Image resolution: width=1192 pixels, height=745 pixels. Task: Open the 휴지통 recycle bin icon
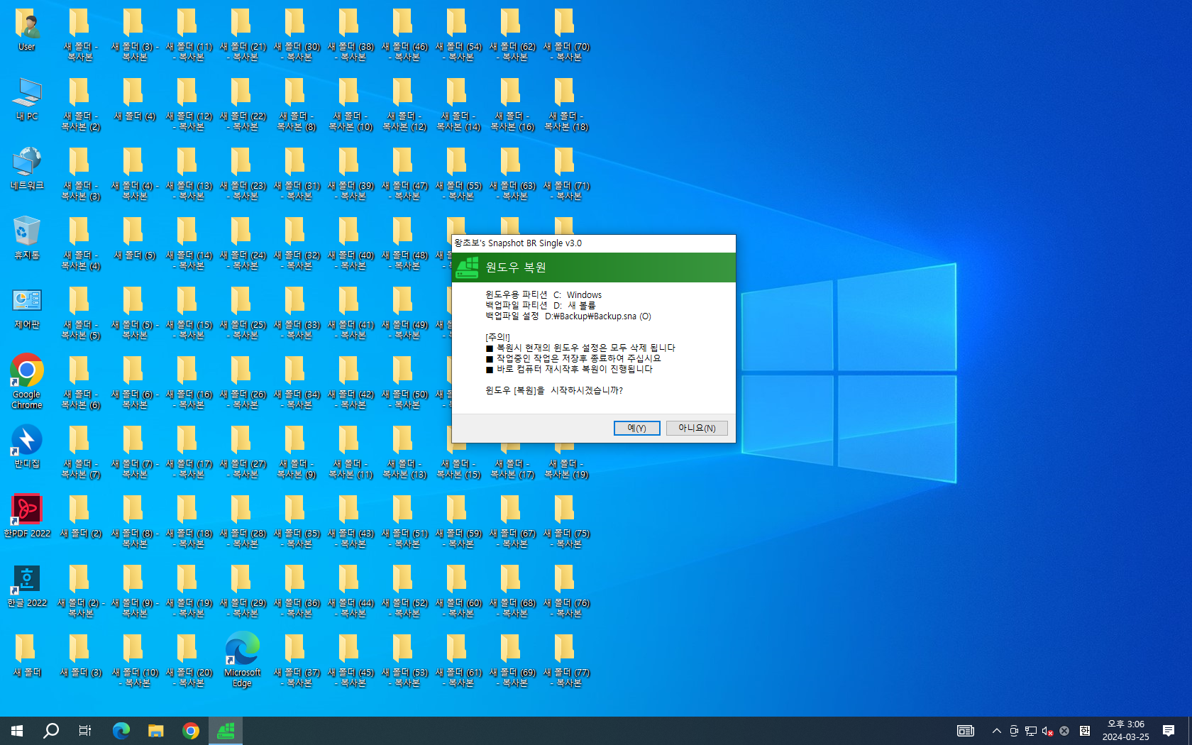27,239
